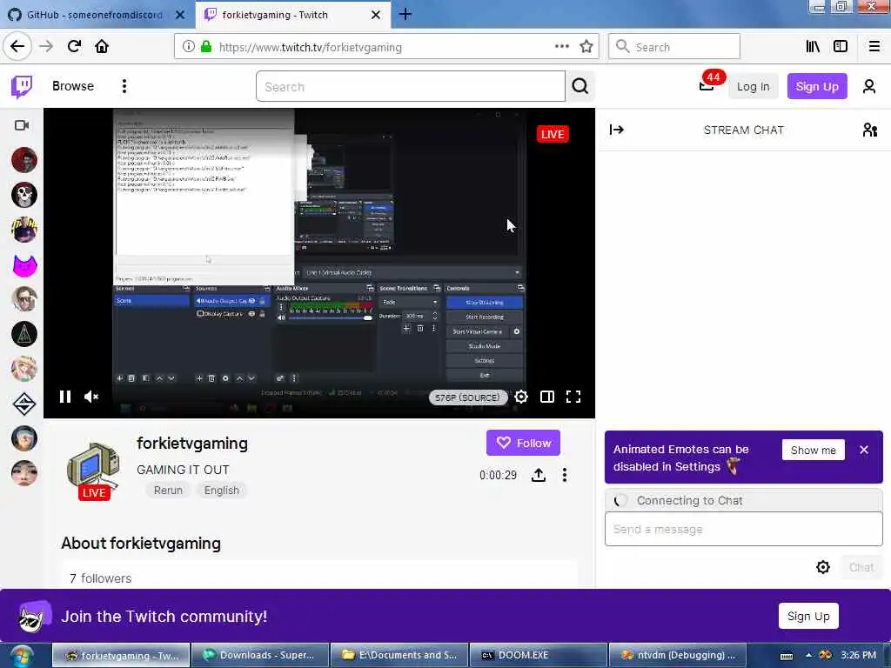The height and width of the screenshot is (668, 891).
Task: Follow forkietvgaming channel
Action: point(523,443)
